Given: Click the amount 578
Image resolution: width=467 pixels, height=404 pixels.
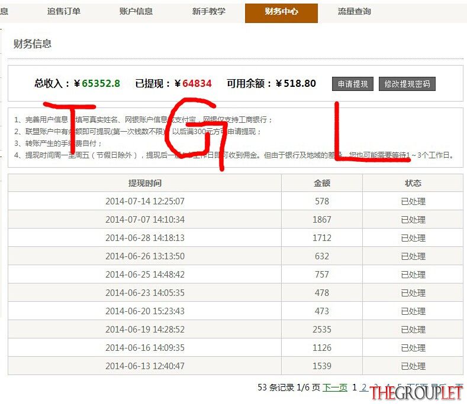Looking at the screenshot, I should pos(322,201).
